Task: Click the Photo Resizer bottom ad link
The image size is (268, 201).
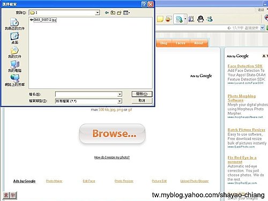Action: coord(124,181)
